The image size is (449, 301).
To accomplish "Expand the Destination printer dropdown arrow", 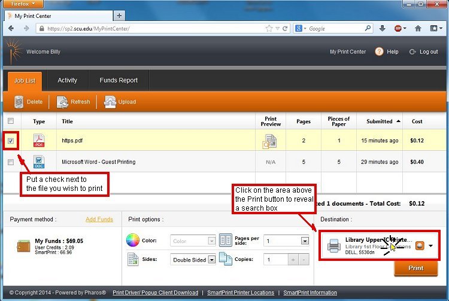I will pyautogui.click(x=431, y=246).
